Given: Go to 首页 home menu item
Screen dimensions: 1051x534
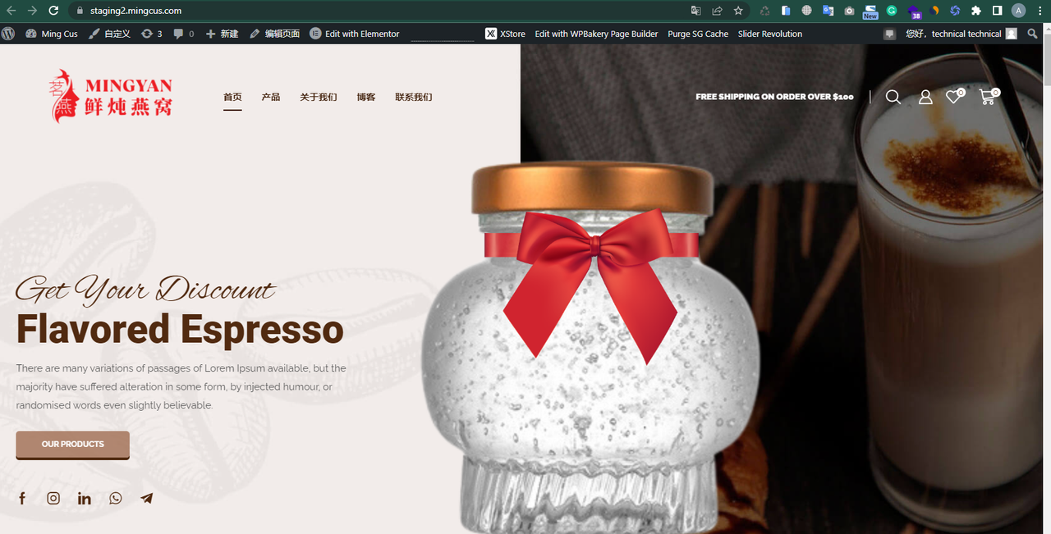Looking at the screenshot, I should (x=232, y=97).
